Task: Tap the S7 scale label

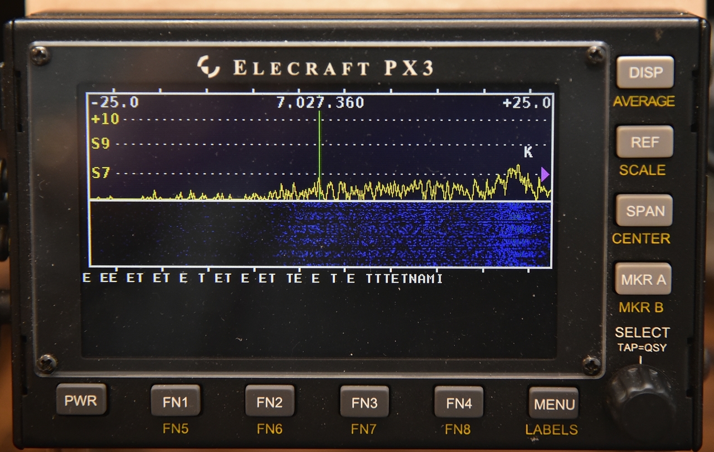Action: pyautogui.click(x=100, y=173)
